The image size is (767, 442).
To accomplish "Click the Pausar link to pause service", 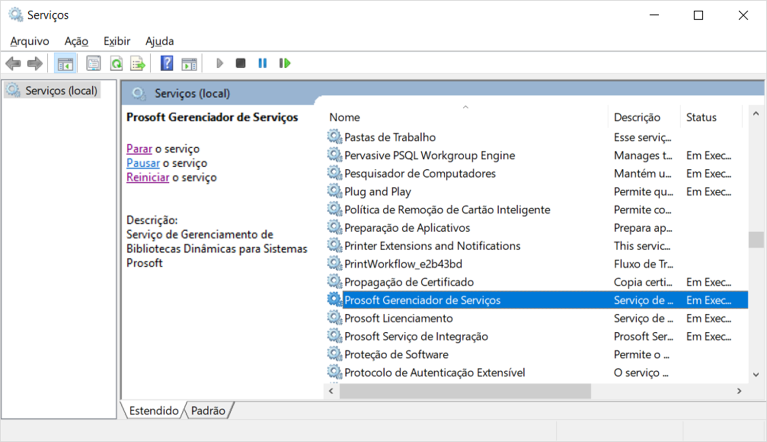I will [143, 163].
